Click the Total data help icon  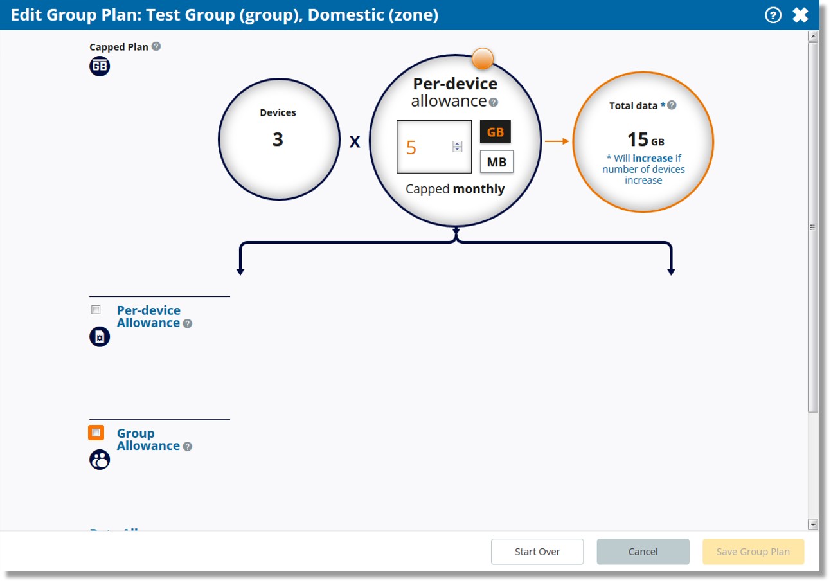[672, 105]
